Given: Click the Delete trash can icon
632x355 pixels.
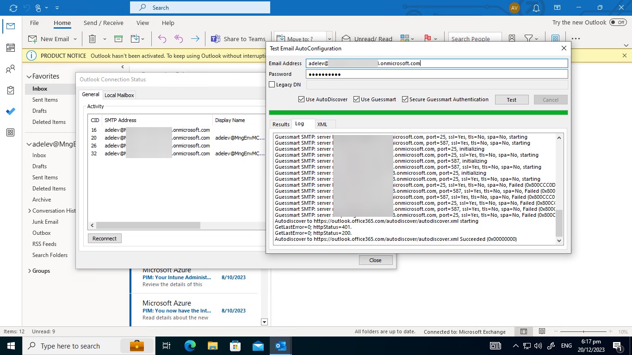Looking at the screenshot, I should (93, 39).
